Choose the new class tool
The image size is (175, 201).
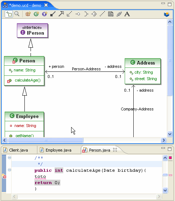(x=36, y=14)
